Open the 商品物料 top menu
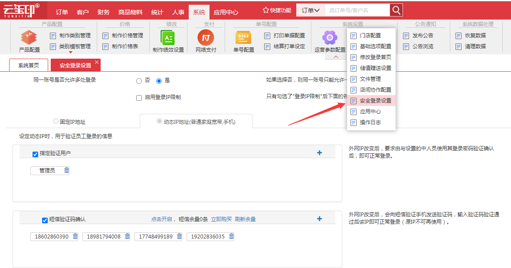The image size is (511, 268). (x=131, y=12)
